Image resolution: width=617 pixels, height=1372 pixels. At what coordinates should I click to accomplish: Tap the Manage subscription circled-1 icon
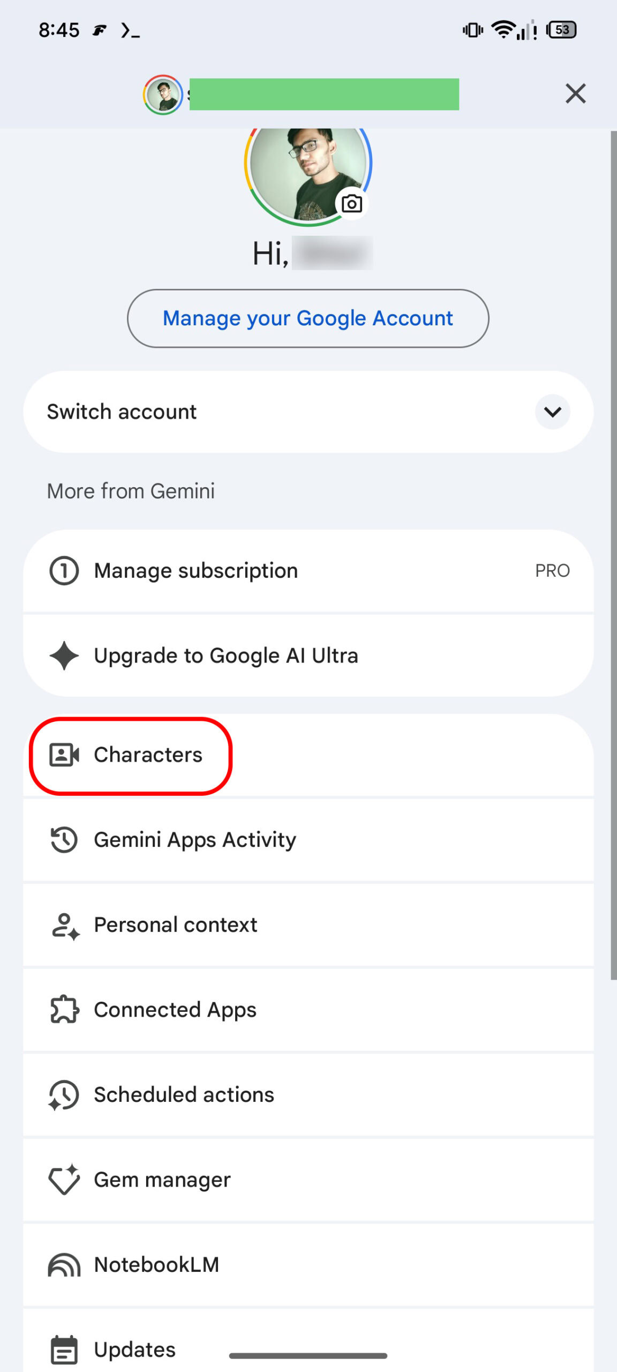point(64,570)
